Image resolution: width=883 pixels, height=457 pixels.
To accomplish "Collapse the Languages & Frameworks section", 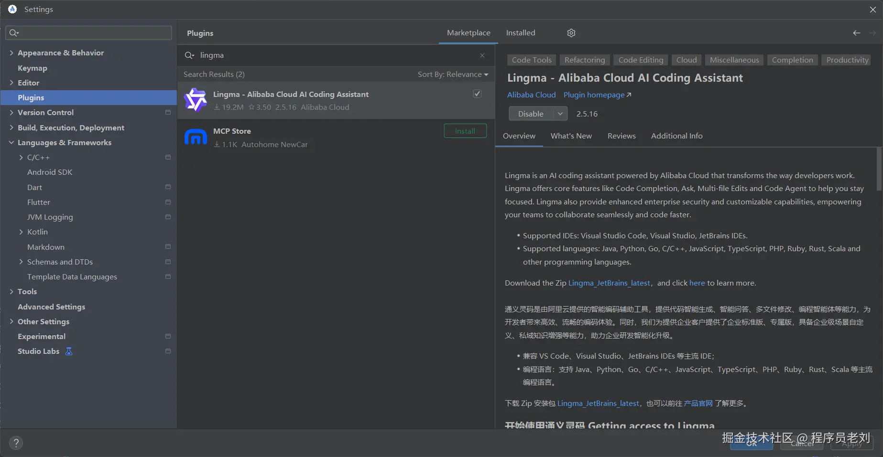I will [11, 142].
